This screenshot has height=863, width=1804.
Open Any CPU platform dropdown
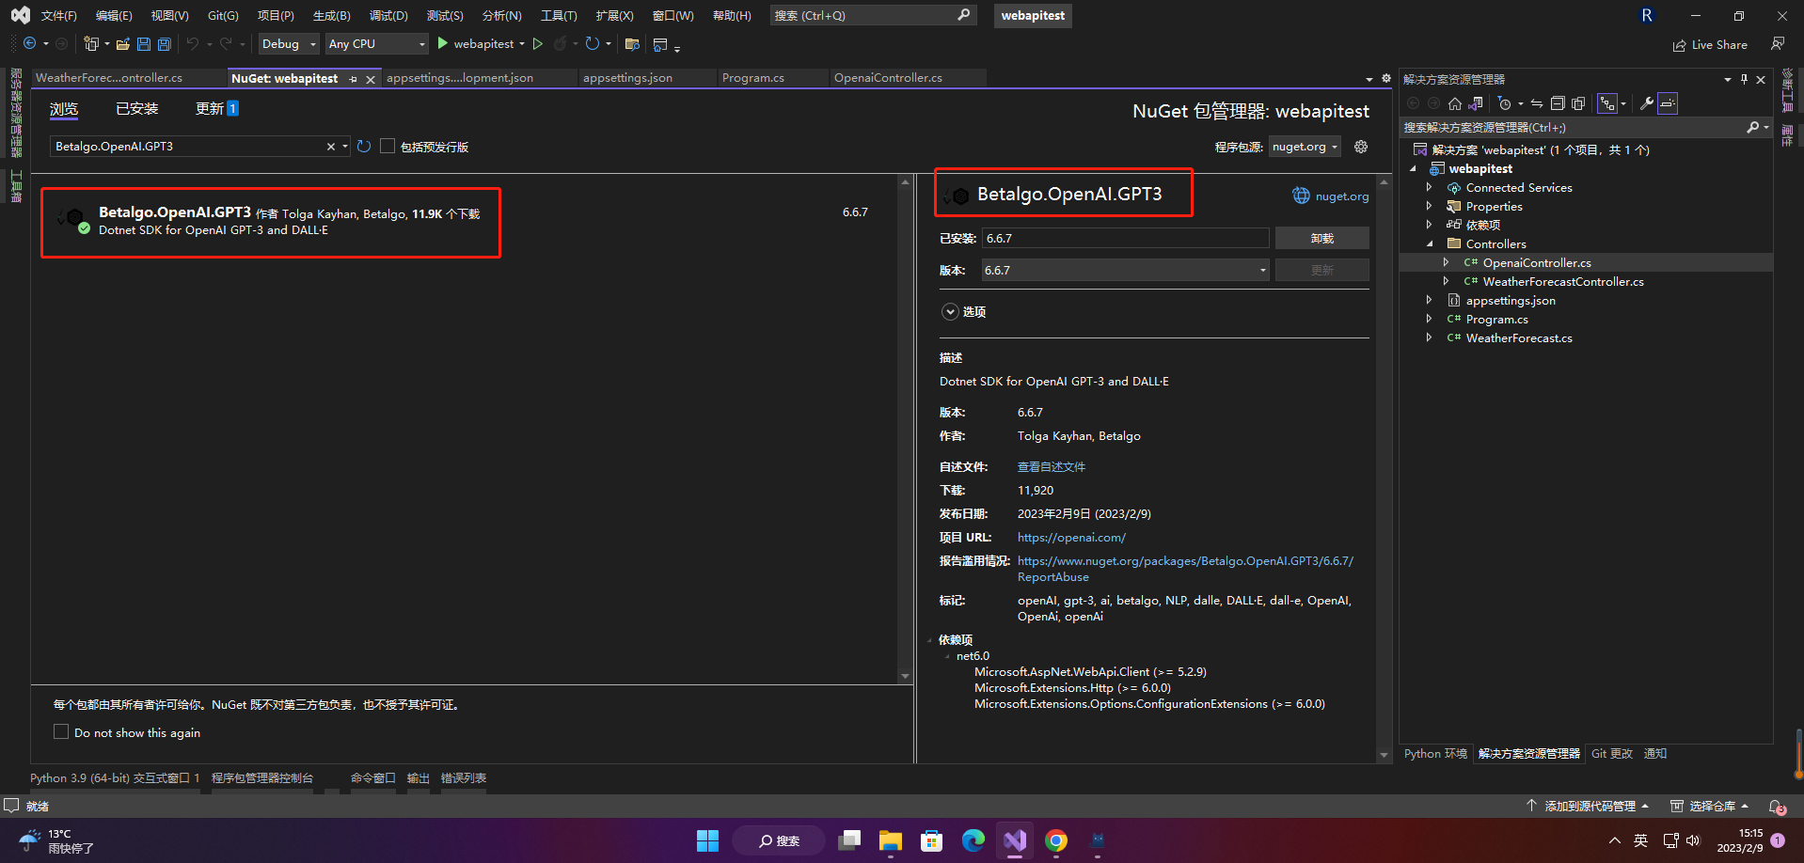click(x=376, y=44)
